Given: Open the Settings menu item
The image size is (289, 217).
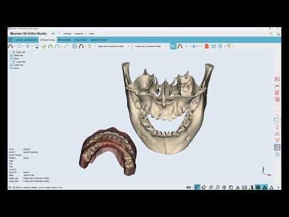Looking at the screenshot, I should tap(67, 34).
